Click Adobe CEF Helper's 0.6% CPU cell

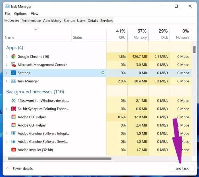point(117,117)
